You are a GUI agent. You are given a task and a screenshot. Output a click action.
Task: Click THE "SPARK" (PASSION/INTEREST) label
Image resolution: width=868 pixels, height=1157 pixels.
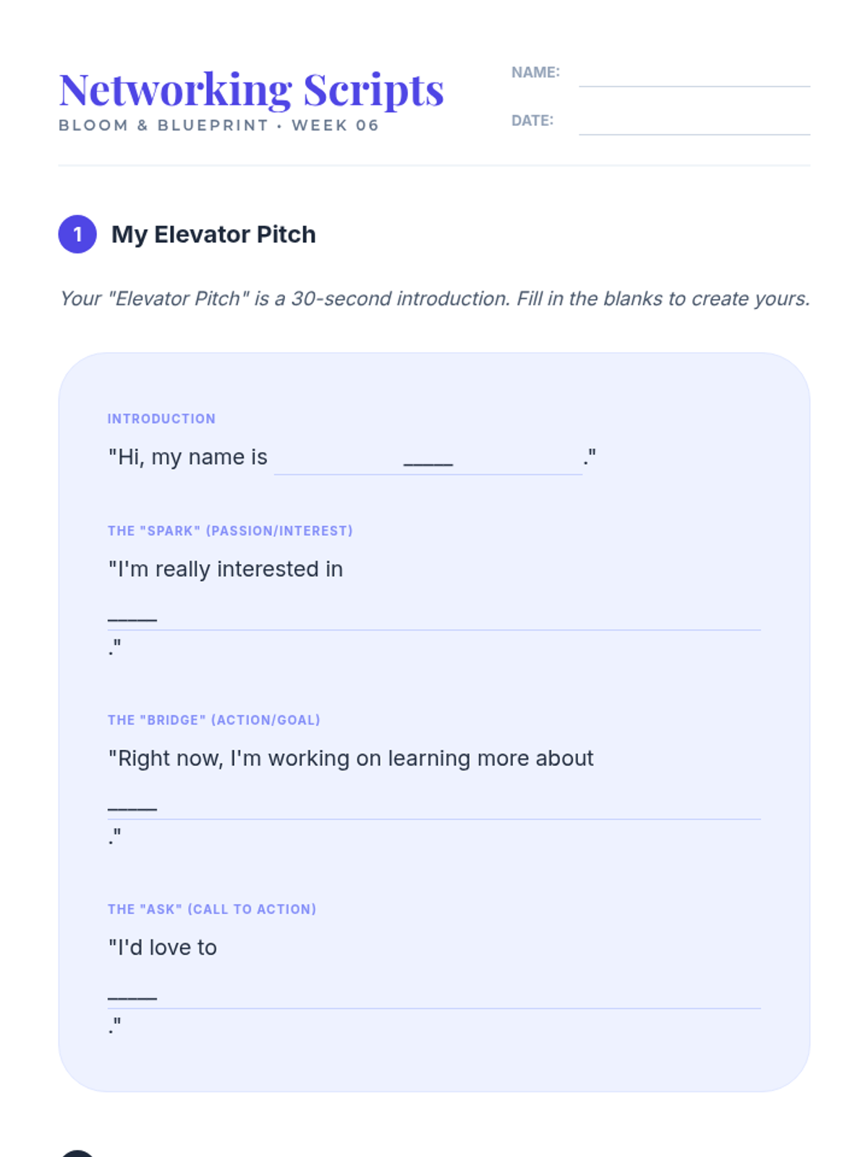pos(230,531)
